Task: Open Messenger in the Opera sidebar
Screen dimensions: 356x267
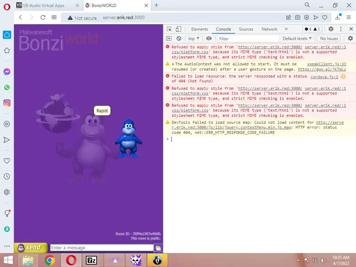Action: click(x=7, y=72)
